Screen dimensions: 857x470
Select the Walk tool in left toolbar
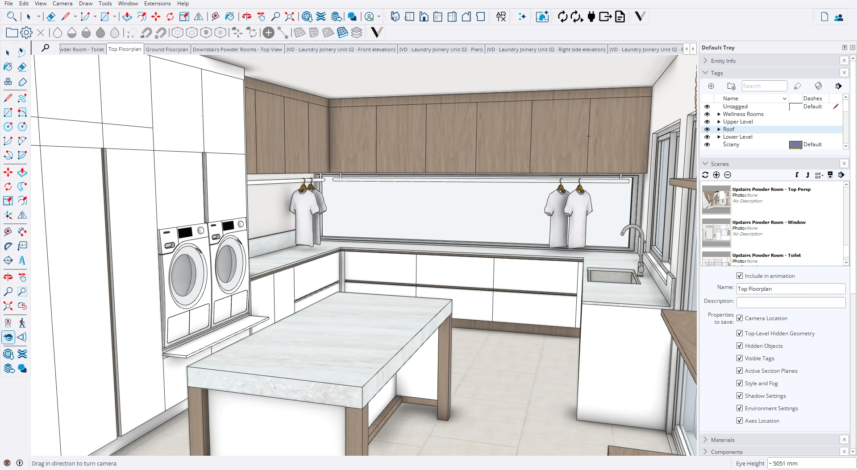22,323
